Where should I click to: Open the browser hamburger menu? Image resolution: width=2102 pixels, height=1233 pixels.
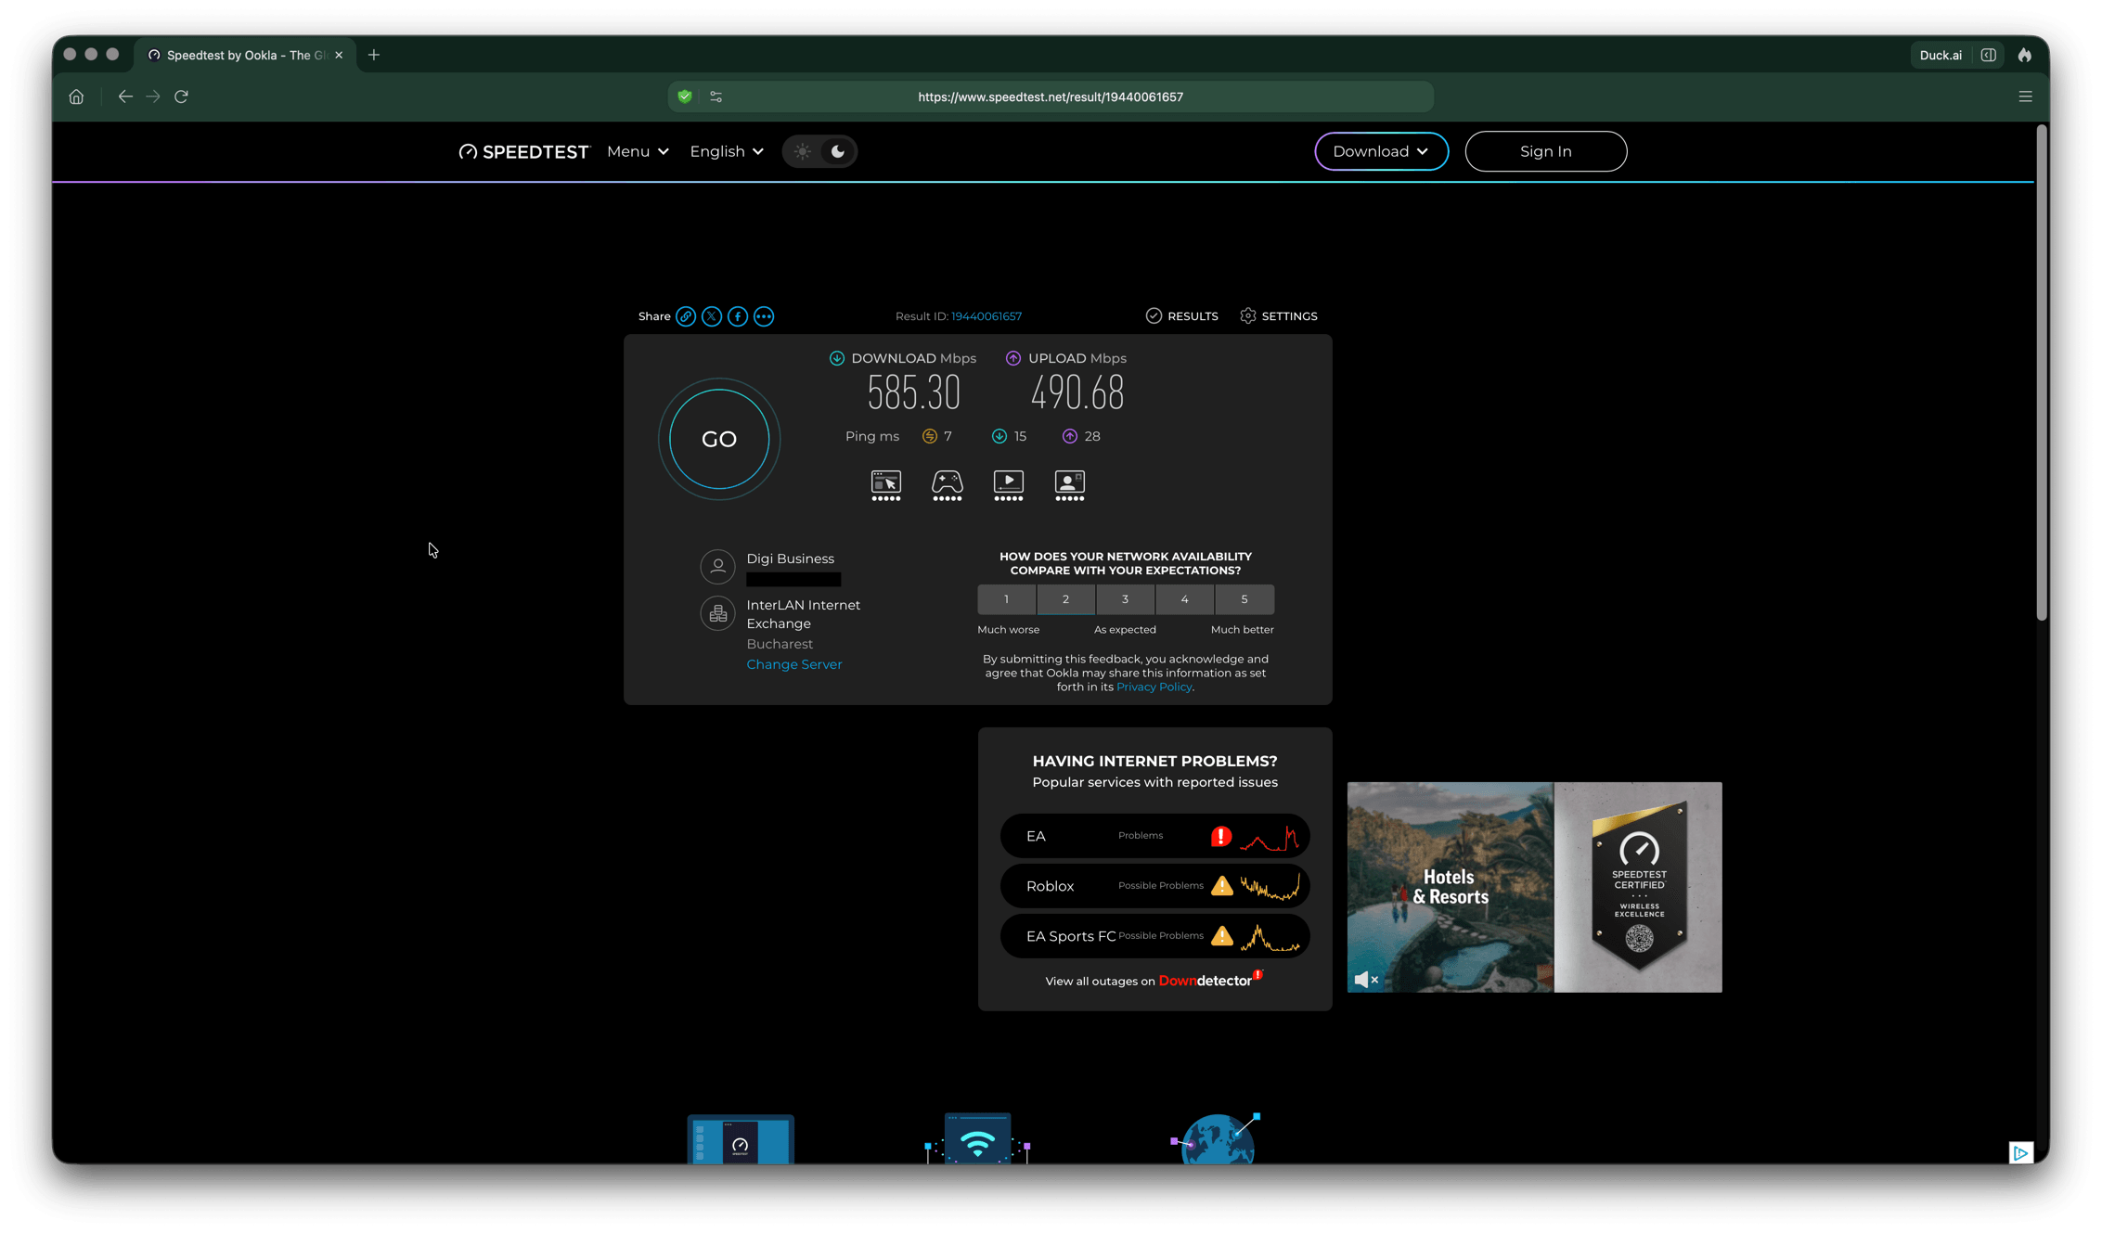coord(2026,96)
